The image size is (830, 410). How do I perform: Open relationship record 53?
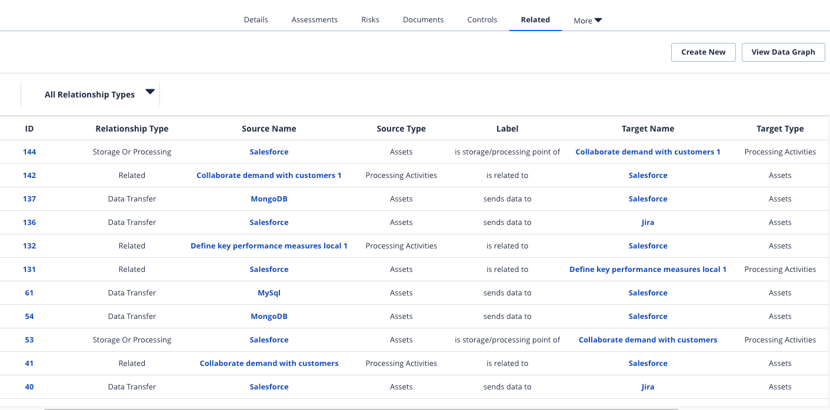(29, 340)
